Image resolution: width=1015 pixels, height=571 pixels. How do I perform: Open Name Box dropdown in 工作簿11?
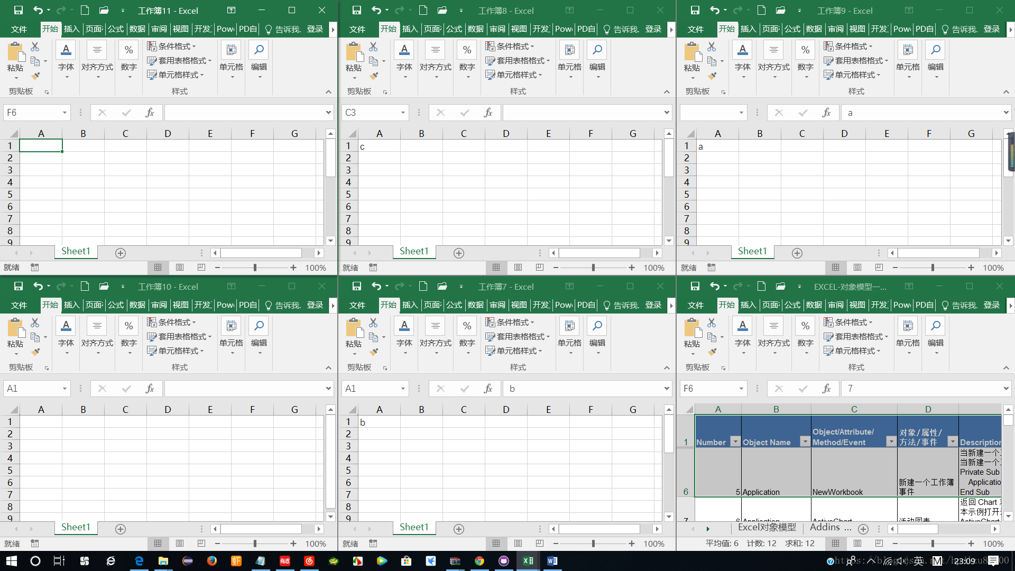[64, 113]
